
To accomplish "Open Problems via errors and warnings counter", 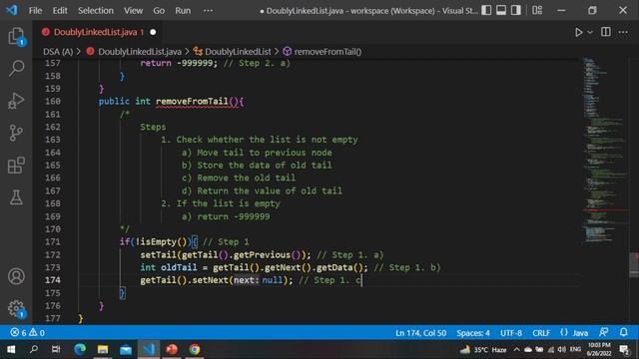I will coord(27,333).
